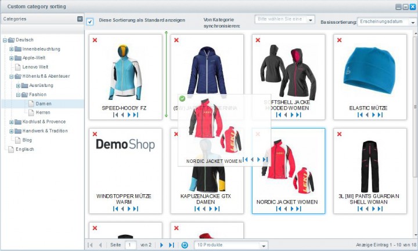
Task: Move KAPUZENJACKE GTX DAMEN one position forward
Action: (211, 209)
